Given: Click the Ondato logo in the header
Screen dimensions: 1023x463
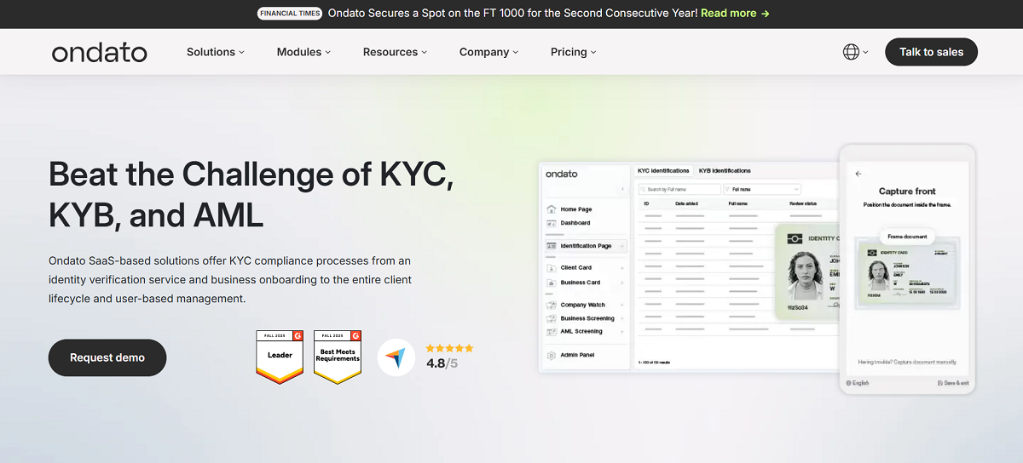Looking at the screenshot, I should (x=99, y=53).
